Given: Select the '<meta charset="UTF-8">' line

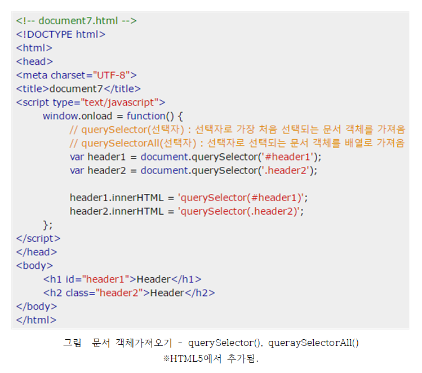Looking at the screenshot, I should tap(77, 75).
